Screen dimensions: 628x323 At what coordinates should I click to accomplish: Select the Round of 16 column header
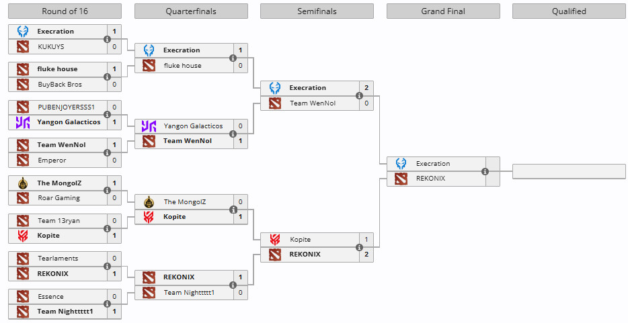pyautogui.click(x=65, y=11)
